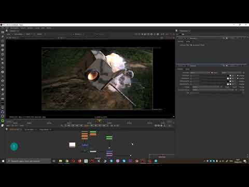Switch to the Dope Sheet tab

pos(44,129)
